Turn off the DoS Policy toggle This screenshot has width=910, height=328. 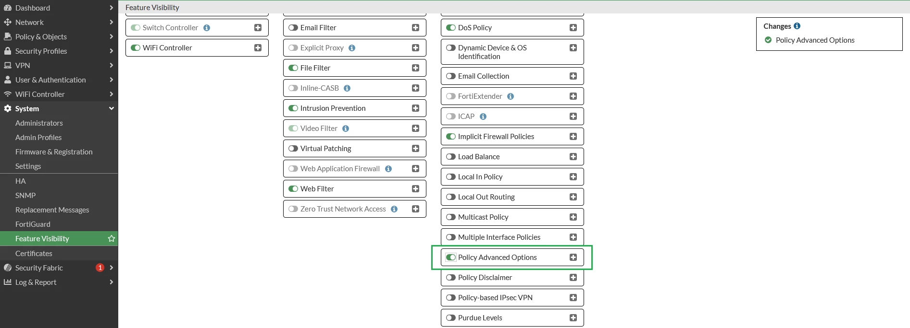coord(451,28)
